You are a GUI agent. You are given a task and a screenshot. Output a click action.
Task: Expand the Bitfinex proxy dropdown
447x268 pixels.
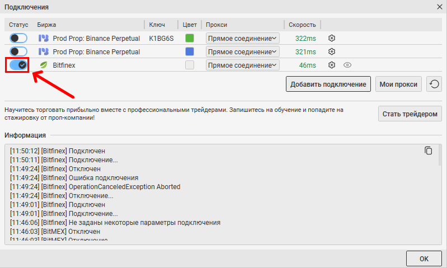click(x=242, y=65)
